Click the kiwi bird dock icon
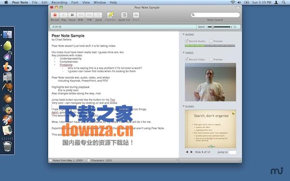 pos(7,87)
